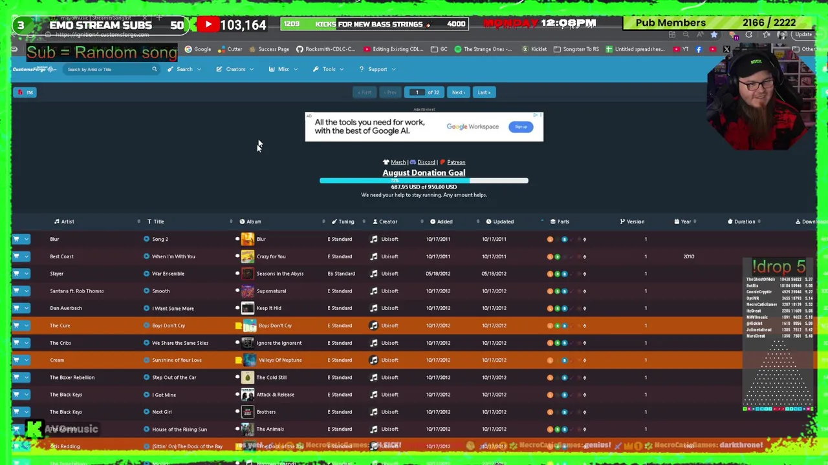The height and width of the screenshot is (465, 828).
Task: Play preview of I Got Mine
Action: coord(147,395)
